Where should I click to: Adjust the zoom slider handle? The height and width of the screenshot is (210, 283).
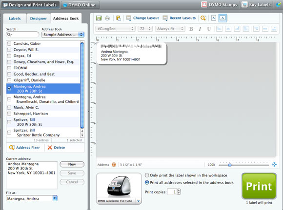[230, 165]
